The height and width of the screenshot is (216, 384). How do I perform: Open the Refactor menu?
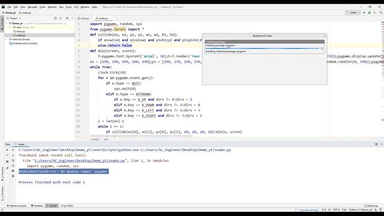(x=52, y=7)
